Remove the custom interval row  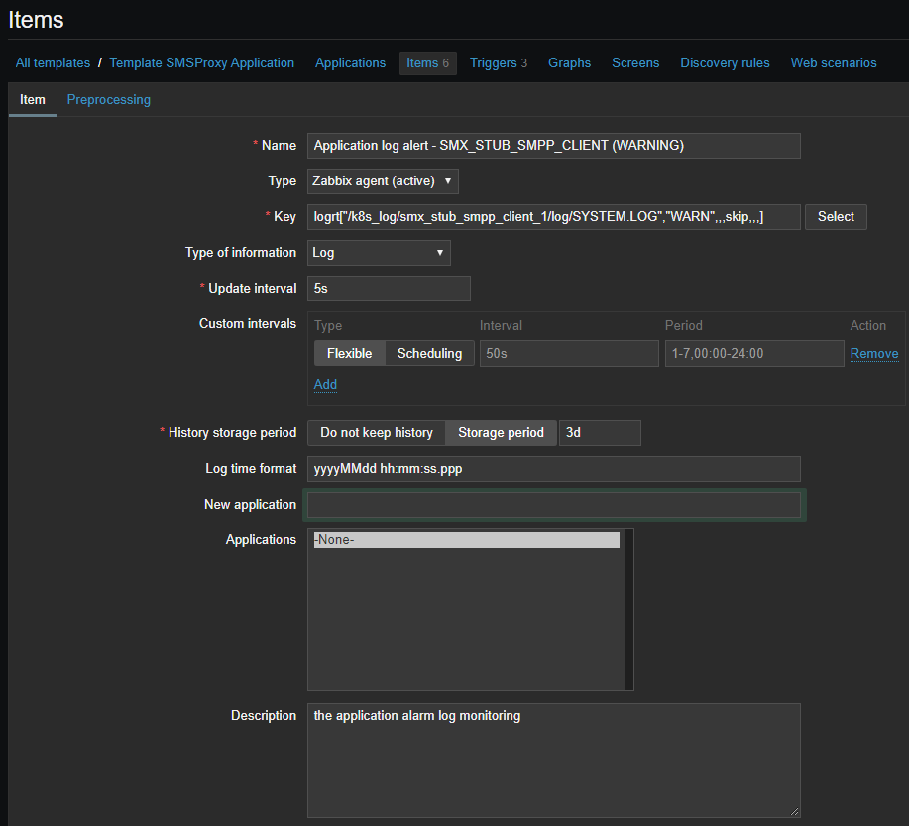tap(873, 354)
